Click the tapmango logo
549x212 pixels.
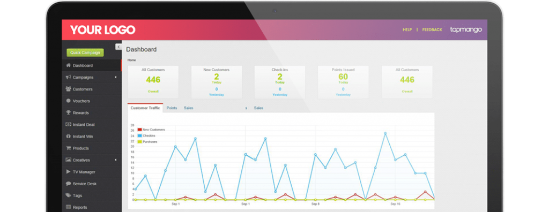pyautogui.click(x=466, y=30)
